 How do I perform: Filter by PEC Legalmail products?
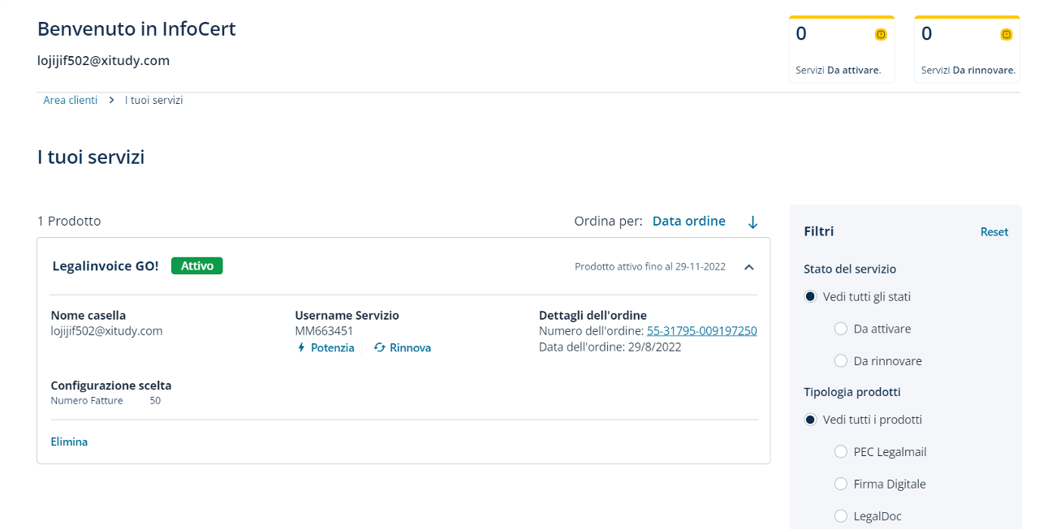[x=841, y=452]
